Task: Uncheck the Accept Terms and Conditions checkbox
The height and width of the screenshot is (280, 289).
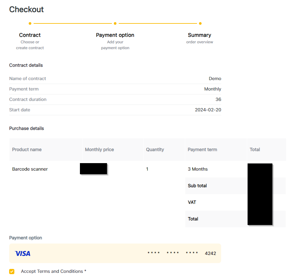Action: tap(12, 272)
